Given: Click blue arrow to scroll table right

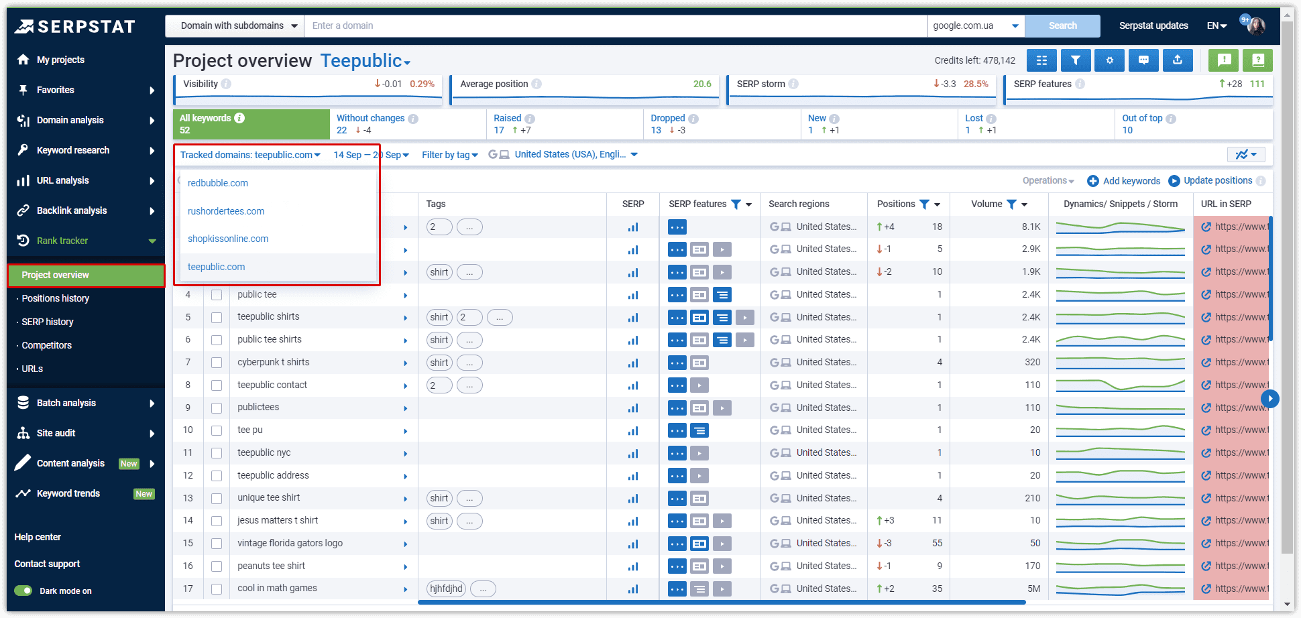Looking at the screenshot, I should pyautogui.click(x=1269, y=399).
